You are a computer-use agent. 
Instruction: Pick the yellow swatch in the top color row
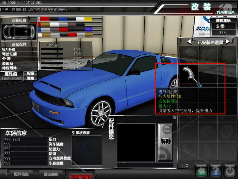88,19
